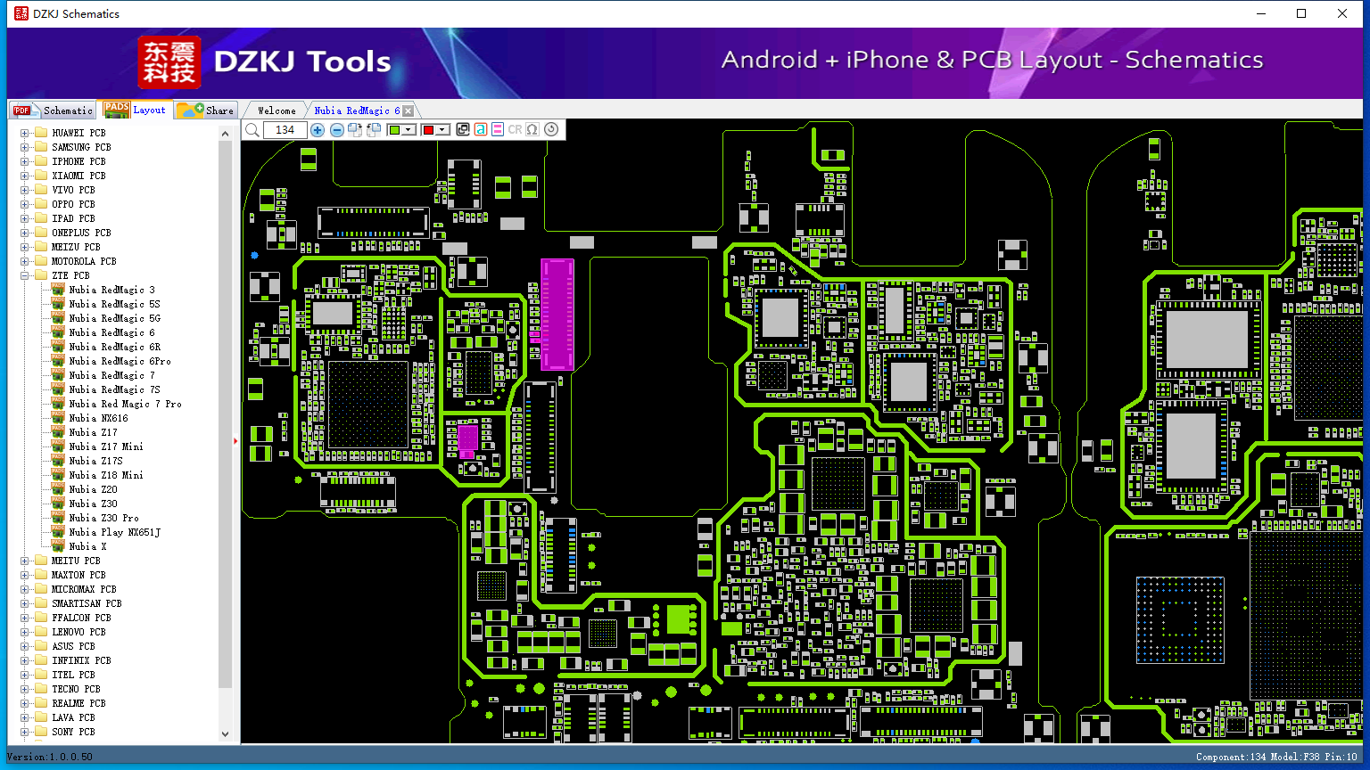The image size is (1370, 770).
Task: Click the tree panel vertical scrollbar
Action: click(x=226, y=431)
